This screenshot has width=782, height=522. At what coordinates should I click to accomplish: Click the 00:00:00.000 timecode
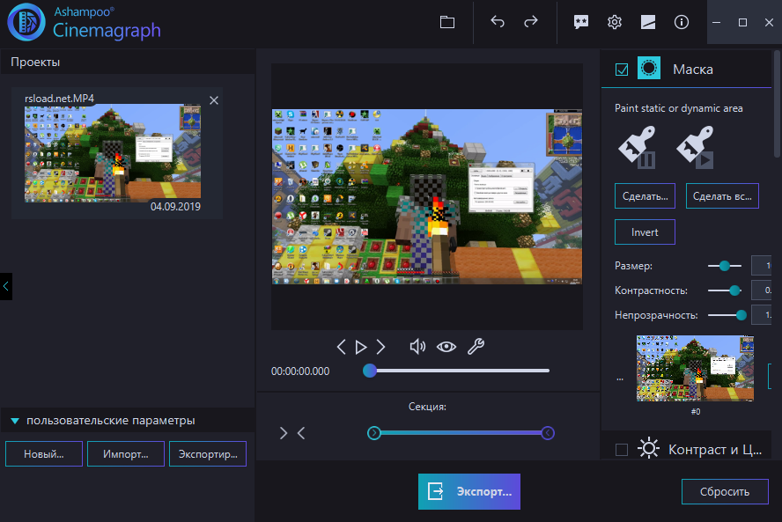[300, 371]
